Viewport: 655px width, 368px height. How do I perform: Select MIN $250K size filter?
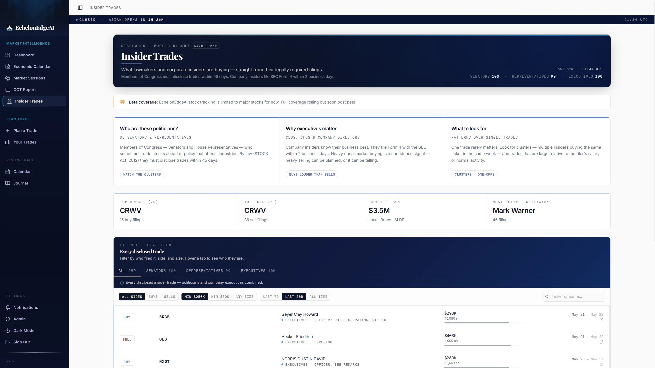(195, 297)
